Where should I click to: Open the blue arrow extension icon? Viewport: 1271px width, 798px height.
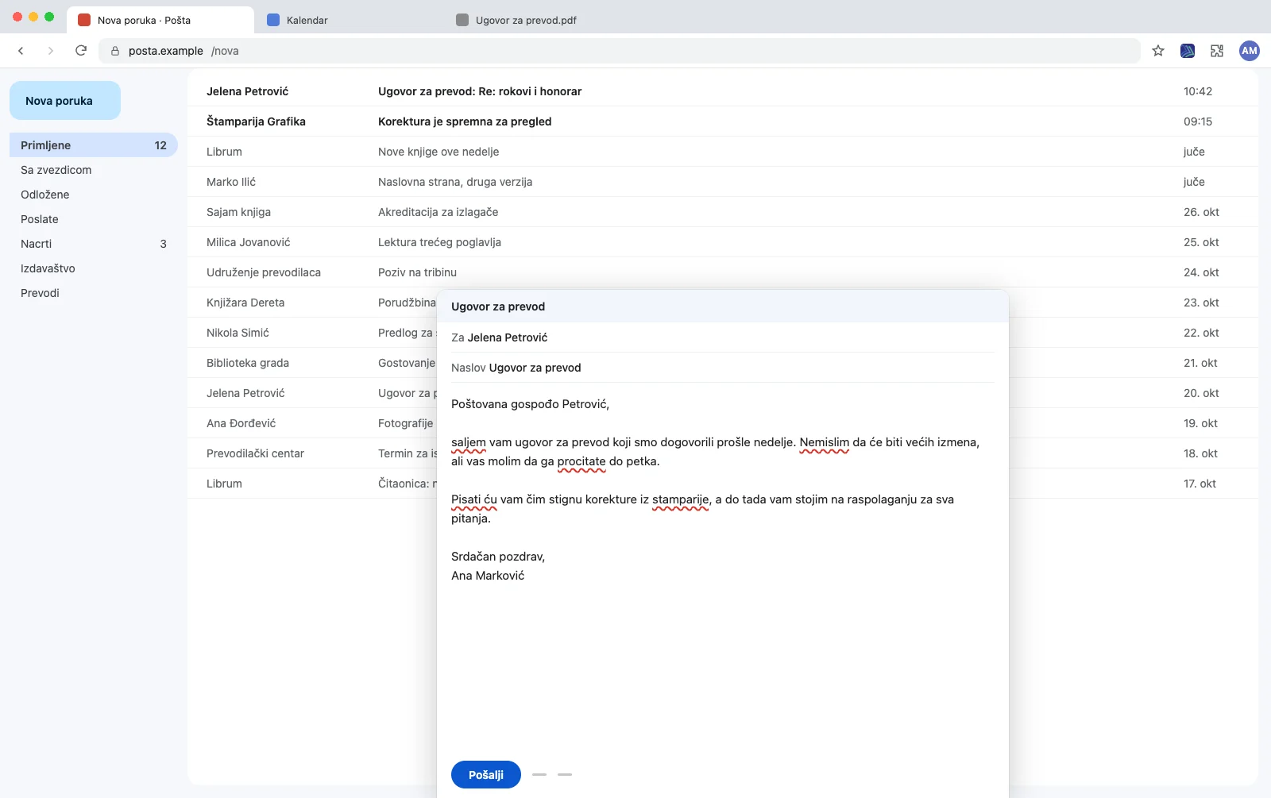pos(1188,51)
